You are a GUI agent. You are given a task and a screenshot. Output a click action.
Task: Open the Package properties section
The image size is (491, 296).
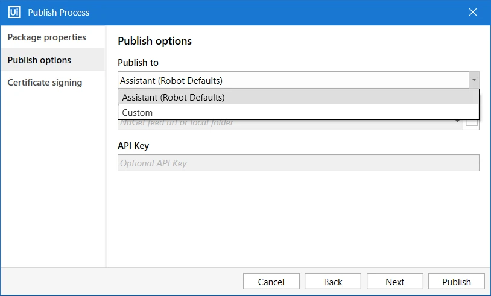pos(52,37)
